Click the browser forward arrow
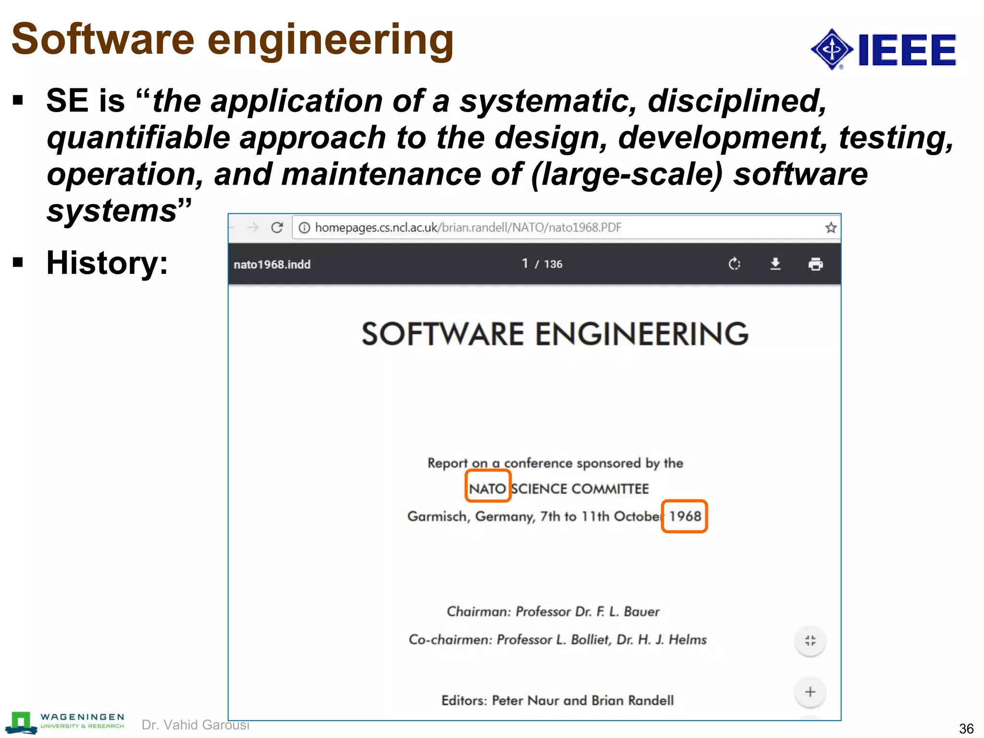The width and height of the screenshot is (984, 738). point(253,227)
